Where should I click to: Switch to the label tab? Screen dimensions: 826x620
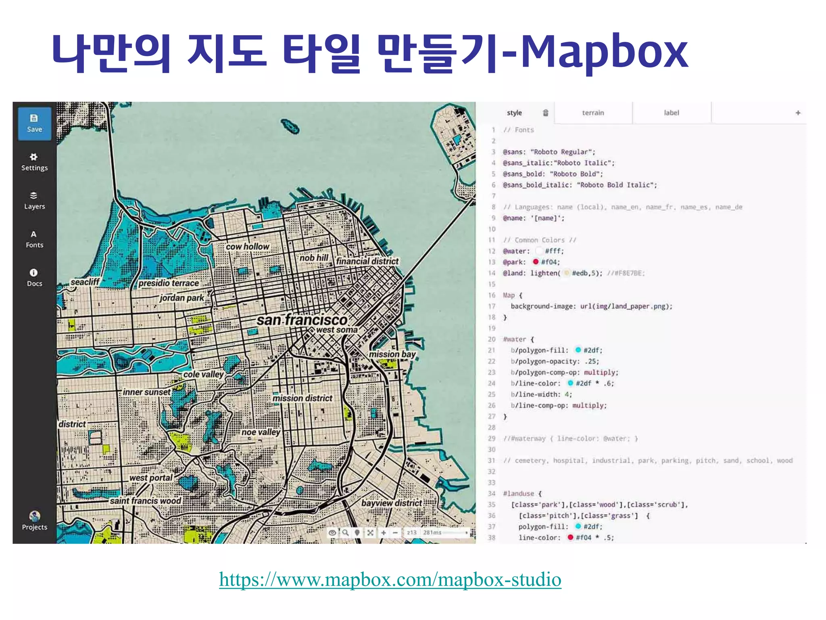point(671,113)
